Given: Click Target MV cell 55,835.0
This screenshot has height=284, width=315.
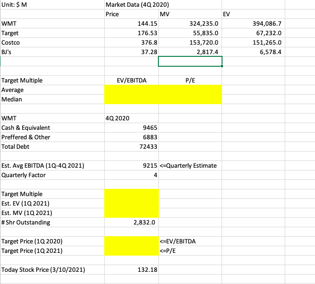Looking at the screenshot, I should tap(190, 33).
